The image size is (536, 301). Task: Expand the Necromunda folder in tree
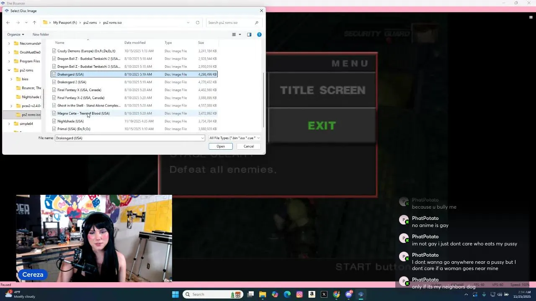9,43
